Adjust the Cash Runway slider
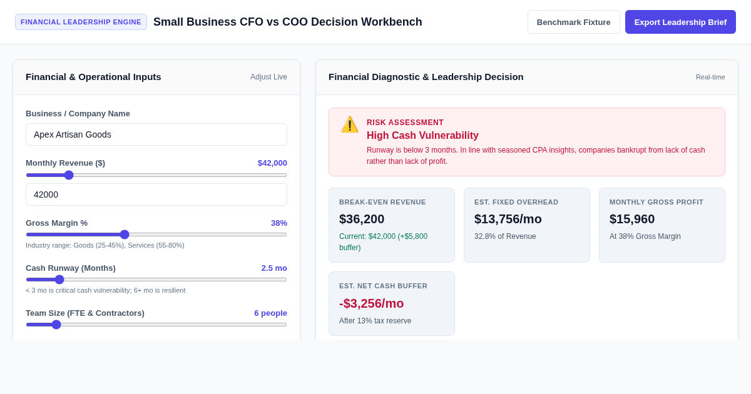The width and height of the screenshot is (751, 394). pyautogui.click(x=156, y=280)
